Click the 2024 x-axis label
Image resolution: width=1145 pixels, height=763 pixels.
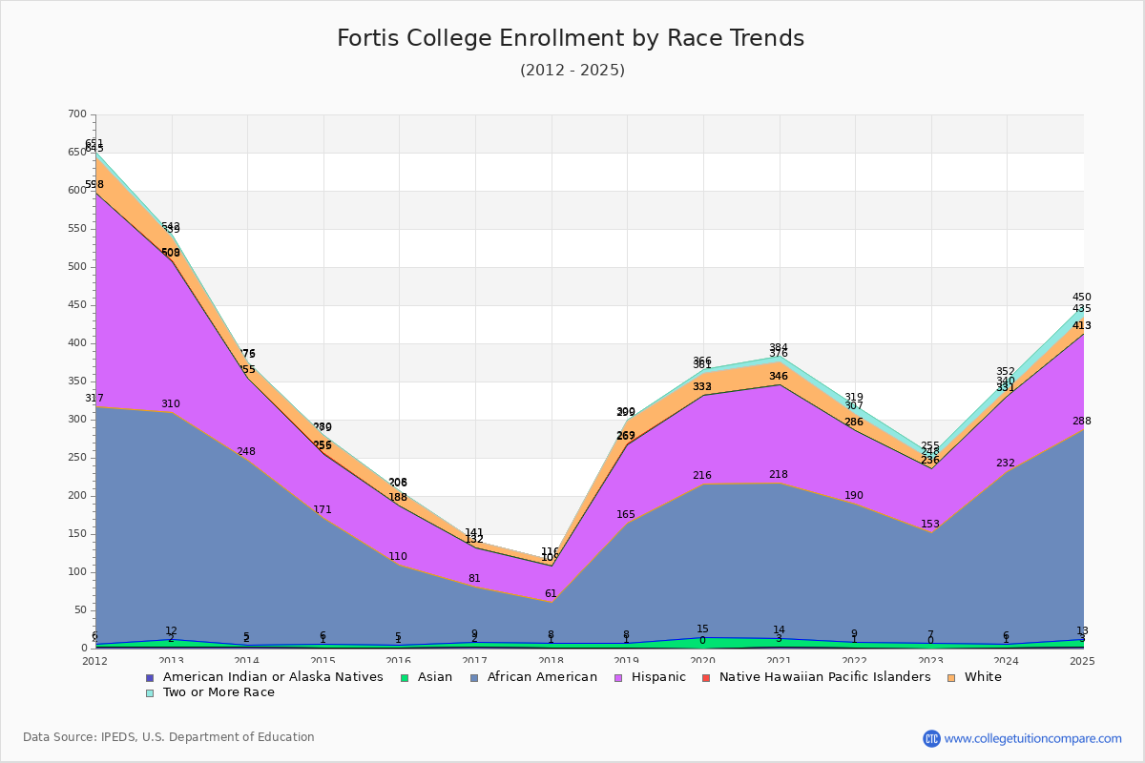coord(1007,661)
